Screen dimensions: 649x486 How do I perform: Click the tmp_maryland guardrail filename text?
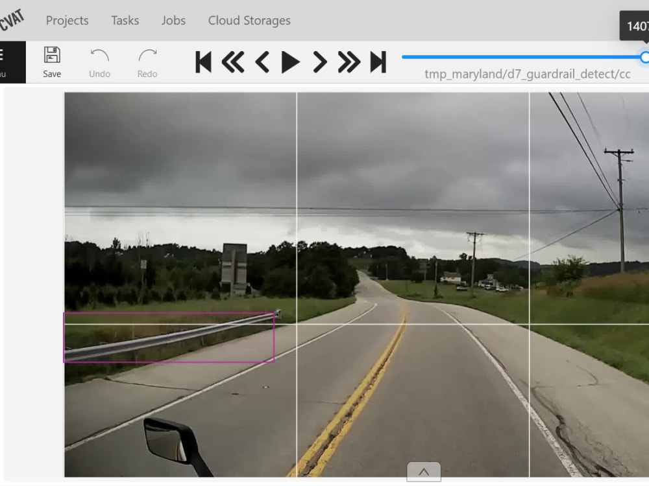click(x=527, y=74)
